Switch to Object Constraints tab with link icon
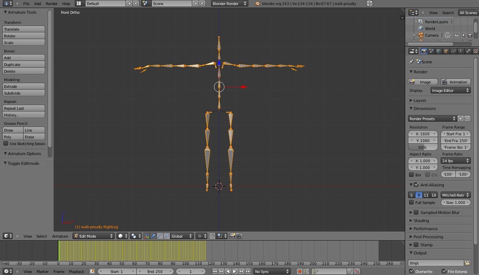Viewport: 479px width, 275px height. [453, 51]
